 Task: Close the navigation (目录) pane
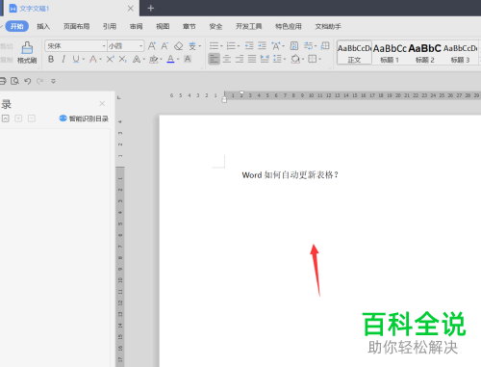click(x=102, y=103)
